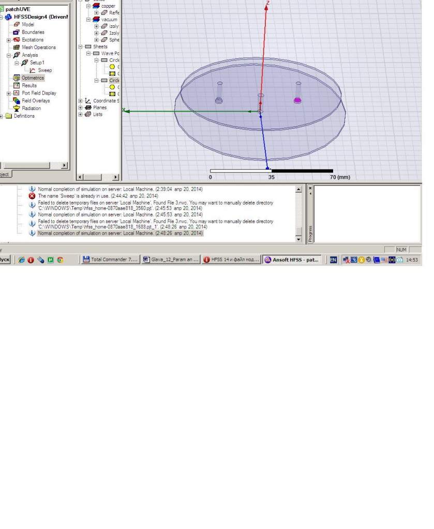
Task: Expand the Definitions node
Action: pos(1,116)
